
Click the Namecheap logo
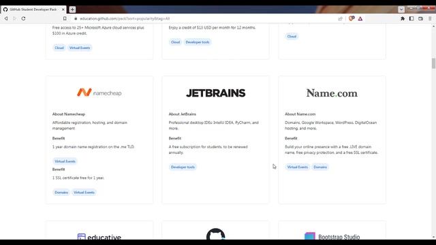(x=99, y=93)
